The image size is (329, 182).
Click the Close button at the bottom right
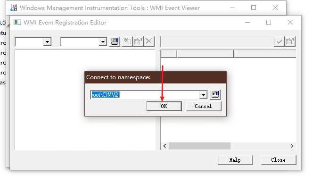tap(279, 160)
